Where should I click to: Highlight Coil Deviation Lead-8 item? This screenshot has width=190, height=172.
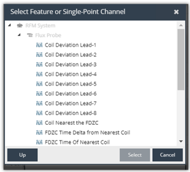click(x=71, y=113)
